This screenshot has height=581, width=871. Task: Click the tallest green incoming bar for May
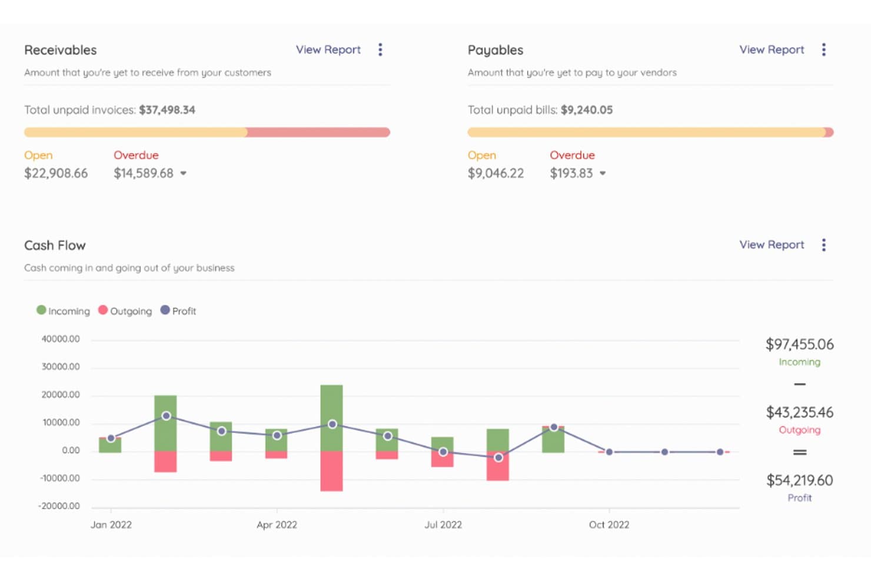click(332, 418)
